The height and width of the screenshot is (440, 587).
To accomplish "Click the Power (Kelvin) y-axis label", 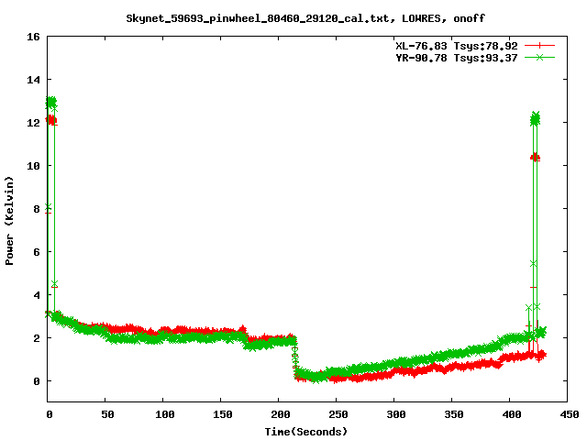I will tap(9, 221).
